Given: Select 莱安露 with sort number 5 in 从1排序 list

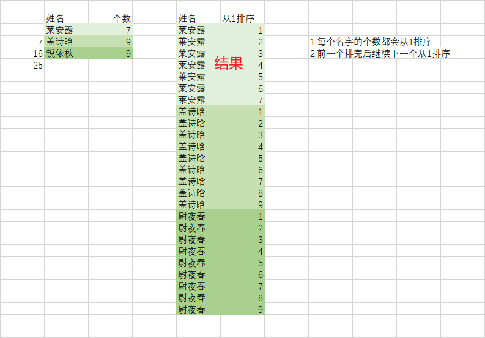Looking at the screenshot, I should pos(198,76).
